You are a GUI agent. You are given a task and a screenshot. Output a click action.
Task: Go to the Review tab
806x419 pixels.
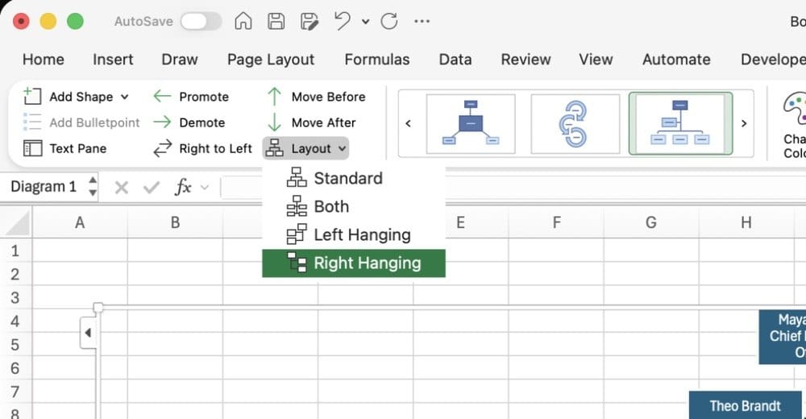point(526,59)
